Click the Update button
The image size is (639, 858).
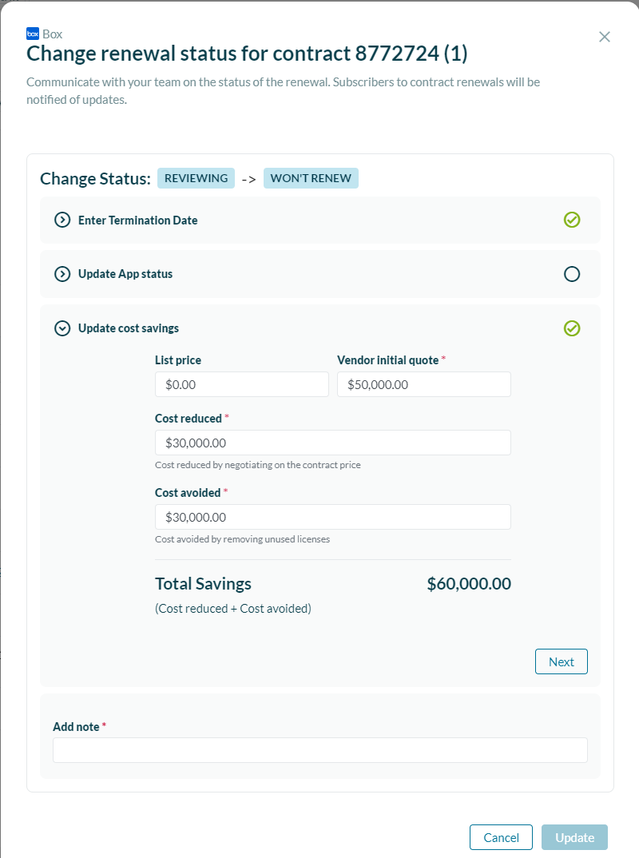click(574, 837)
